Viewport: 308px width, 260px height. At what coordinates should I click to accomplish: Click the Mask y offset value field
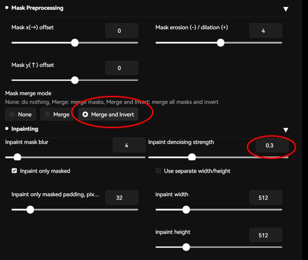[122, 68]
